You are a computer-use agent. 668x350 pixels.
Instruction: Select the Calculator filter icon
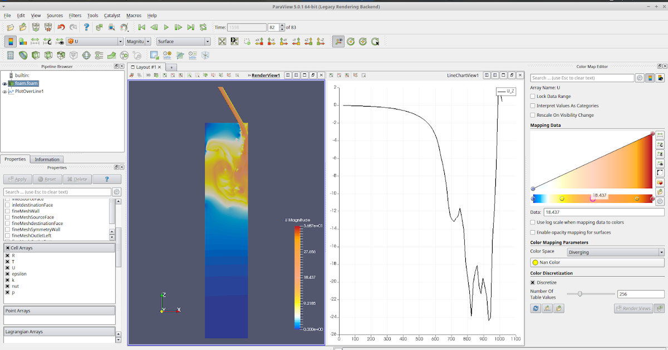[x=10, y=55]
